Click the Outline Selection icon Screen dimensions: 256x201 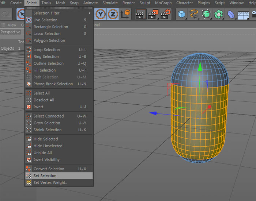coord(29,63)
